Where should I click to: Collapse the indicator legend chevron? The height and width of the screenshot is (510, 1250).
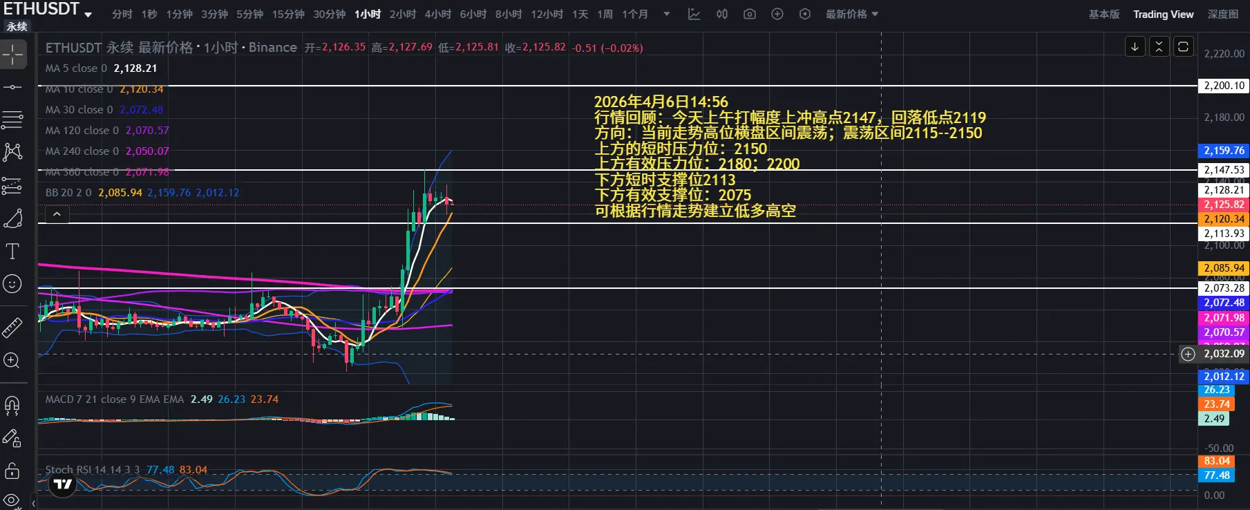coord(57,214)
